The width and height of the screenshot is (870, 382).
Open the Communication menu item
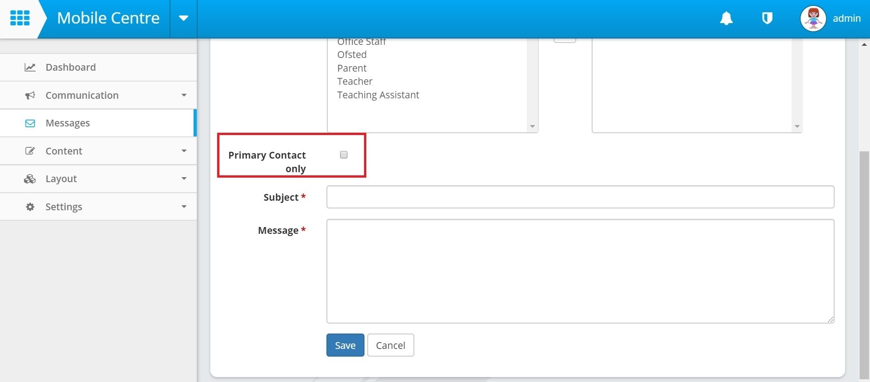pos(98,95)
